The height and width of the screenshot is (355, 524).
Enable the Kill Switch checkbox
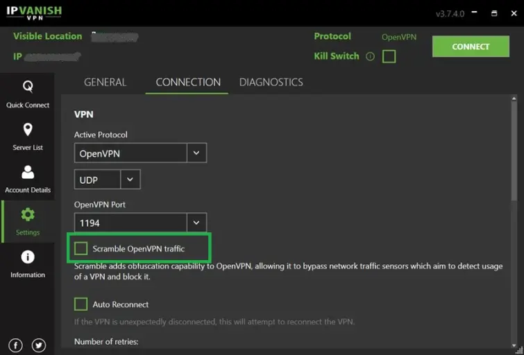[389, 56]
